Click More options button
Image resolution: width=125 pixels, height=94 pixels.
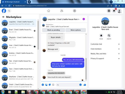click(76, 30)
